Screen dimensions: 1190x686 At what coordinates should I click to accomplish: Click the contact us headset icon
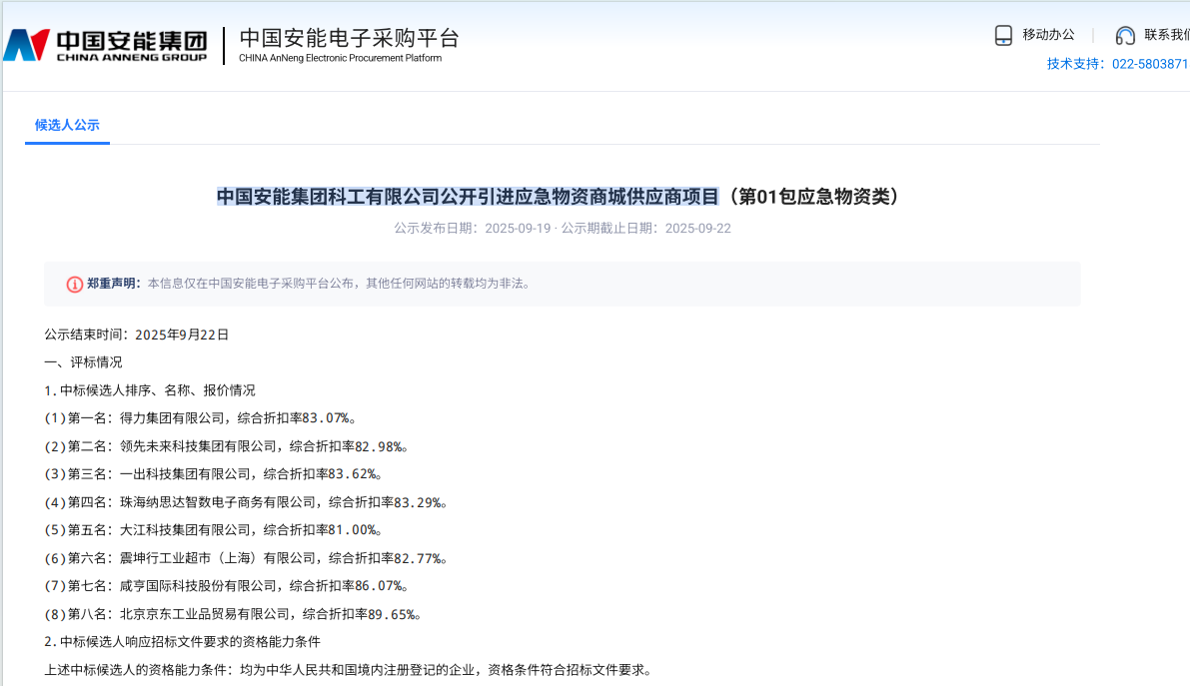tap(1126, 35)
